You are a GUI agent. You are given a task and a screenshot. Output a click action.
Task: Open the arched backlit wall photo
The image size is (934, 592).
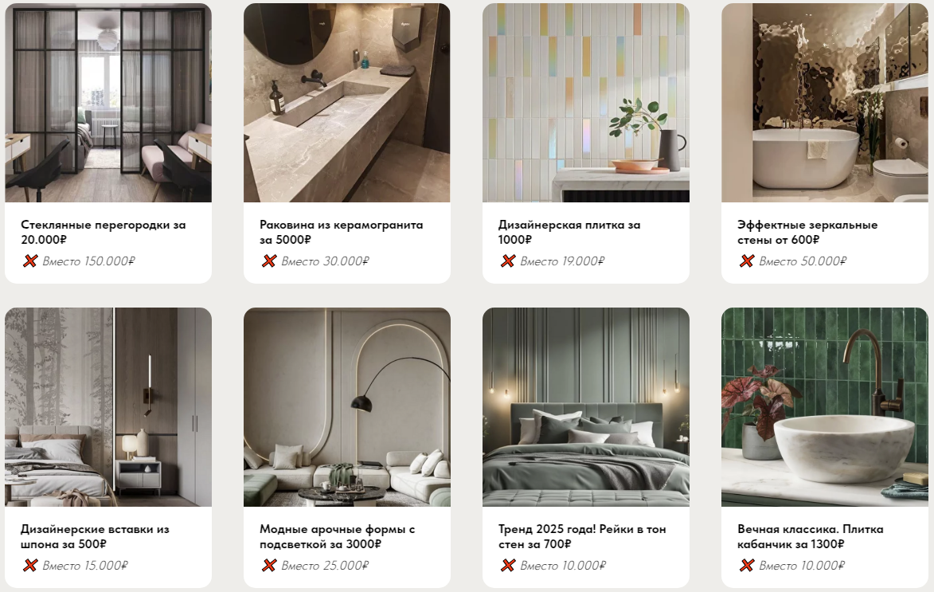point(347,407)
